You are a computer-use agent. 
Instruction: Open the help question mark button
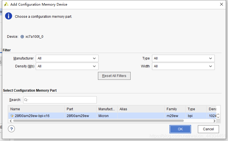11,129
